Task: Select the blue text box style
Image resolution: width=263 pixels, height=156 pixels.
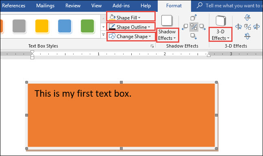Action: coord(65,26)
